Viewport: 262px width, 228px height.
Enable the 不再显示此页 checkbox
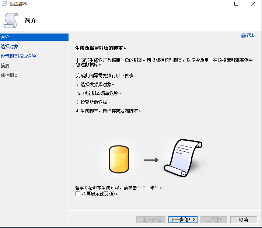[x=78, y=194]
